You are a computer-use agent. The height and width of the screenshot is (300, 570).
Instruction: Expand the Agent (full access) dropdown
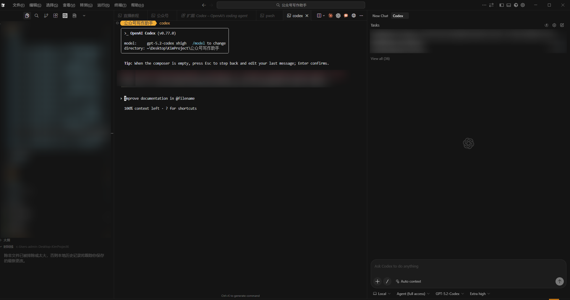413,294
